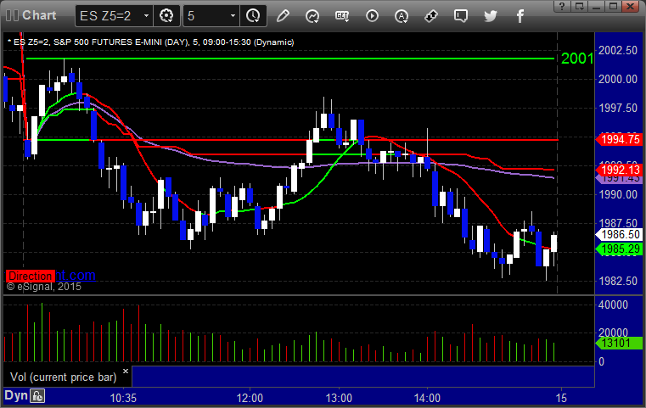Share the chart via Facebook icon
Screen dimensions: 646x408
click(x=520, y=15)
